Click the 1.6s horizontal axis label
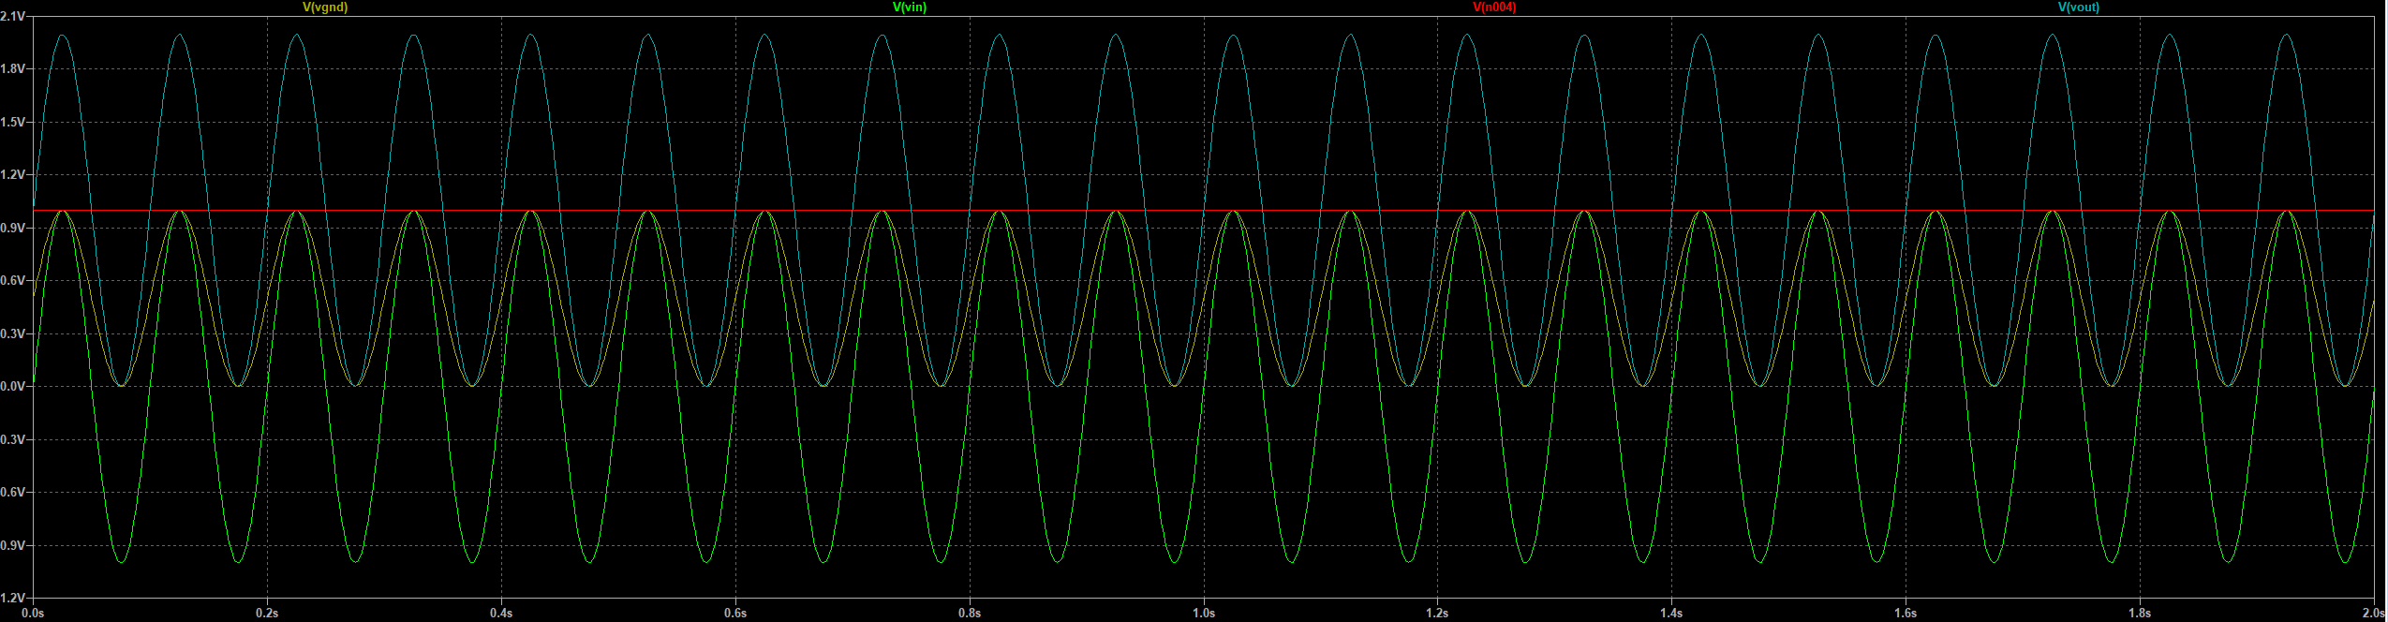The image size is (2388, 622). tap(1906, 614)
